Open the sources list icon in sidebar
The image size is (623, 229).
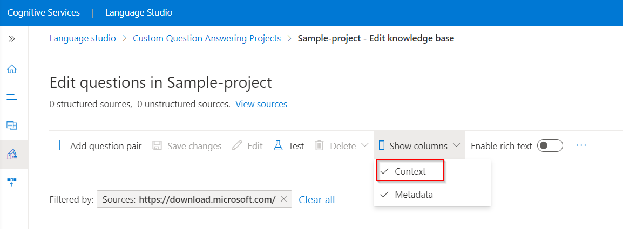point(12,126)
